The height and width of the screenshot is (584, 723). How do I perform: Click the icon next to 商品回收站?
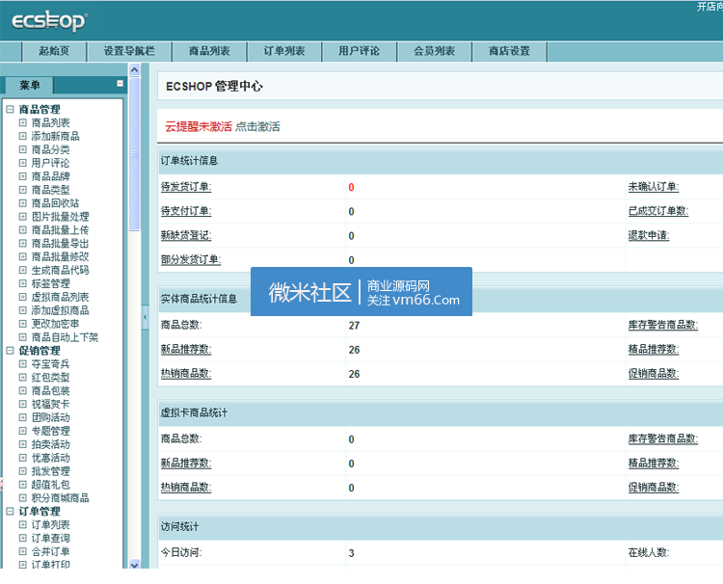[x=22, y=202]
